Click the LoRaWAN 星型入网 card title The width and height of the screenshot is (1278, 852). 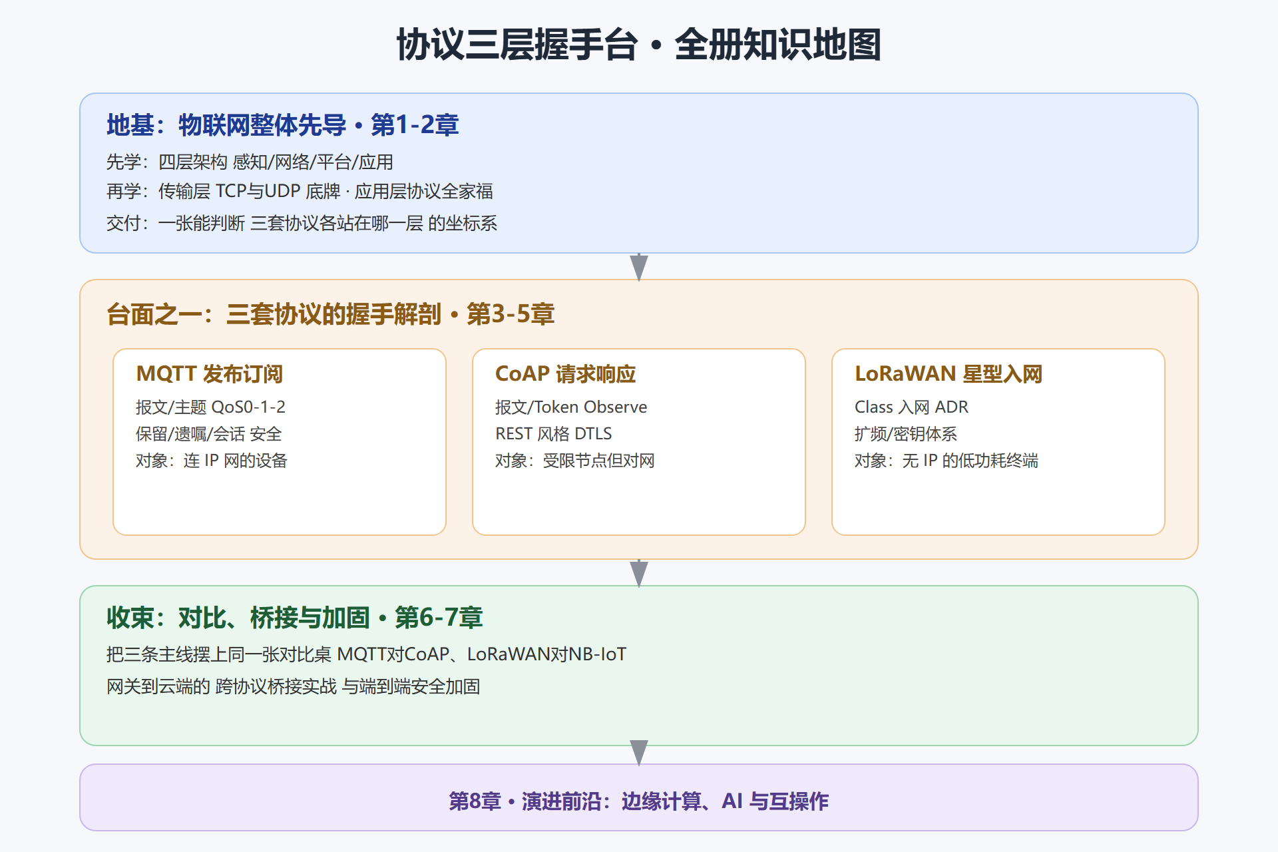click(x=949, y=374)
